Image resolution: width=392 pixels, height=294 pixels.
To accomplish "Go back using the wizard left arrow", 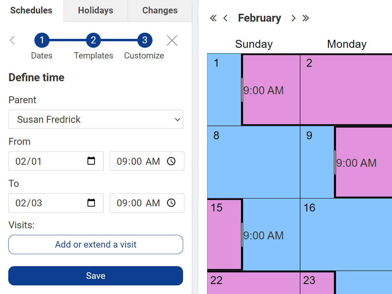I will pos(12,40).
